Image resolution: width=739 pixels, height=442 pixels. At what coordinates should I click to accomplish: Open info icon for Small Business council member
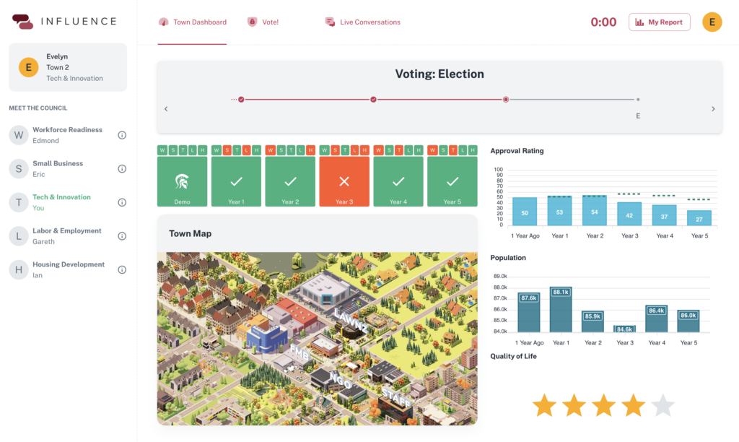[x=122, y=169]
